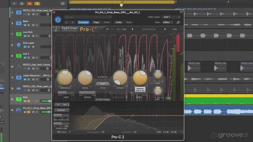
Task: Open the MIDI Learn dropdown arrow
Action: [x=70, y=132]
